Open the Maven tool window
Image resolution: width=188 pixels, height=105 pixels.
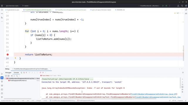pyautogui.click(x=186, y=14)
